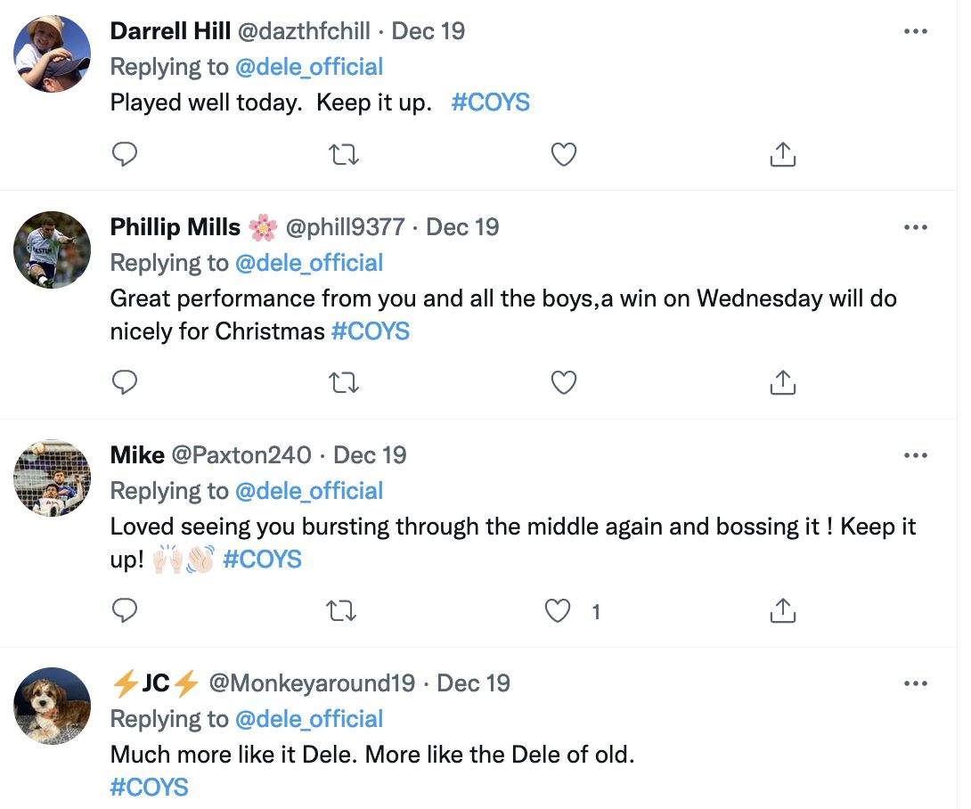This screenshot has width=971, height=809.
Task: Like Mike's tweet with 1 like
Action: pos(558,611)
